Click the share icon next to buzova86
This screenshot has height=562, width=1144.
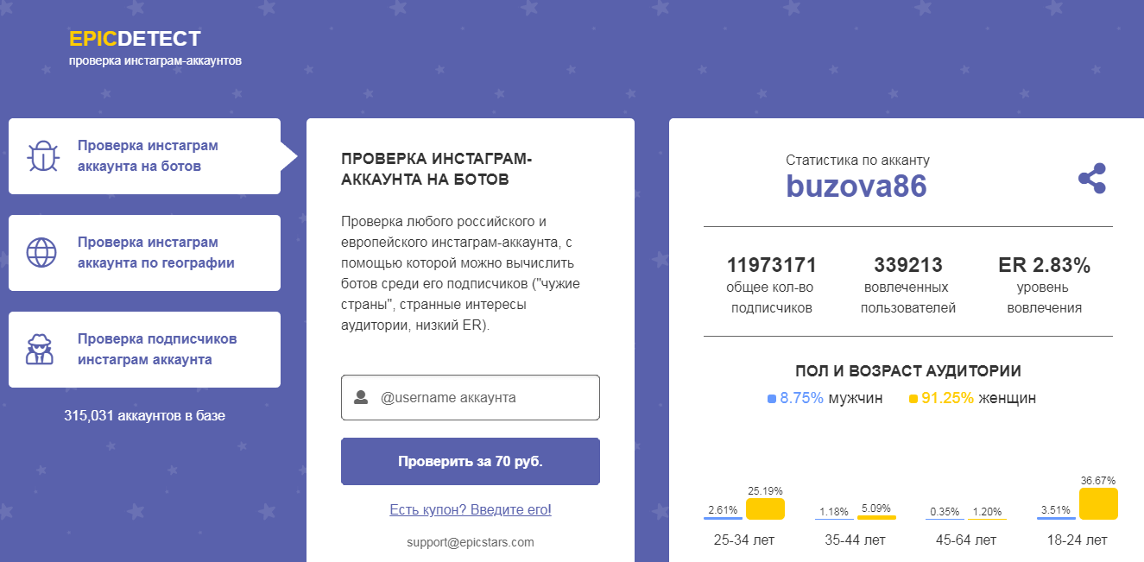[1091, 179]
